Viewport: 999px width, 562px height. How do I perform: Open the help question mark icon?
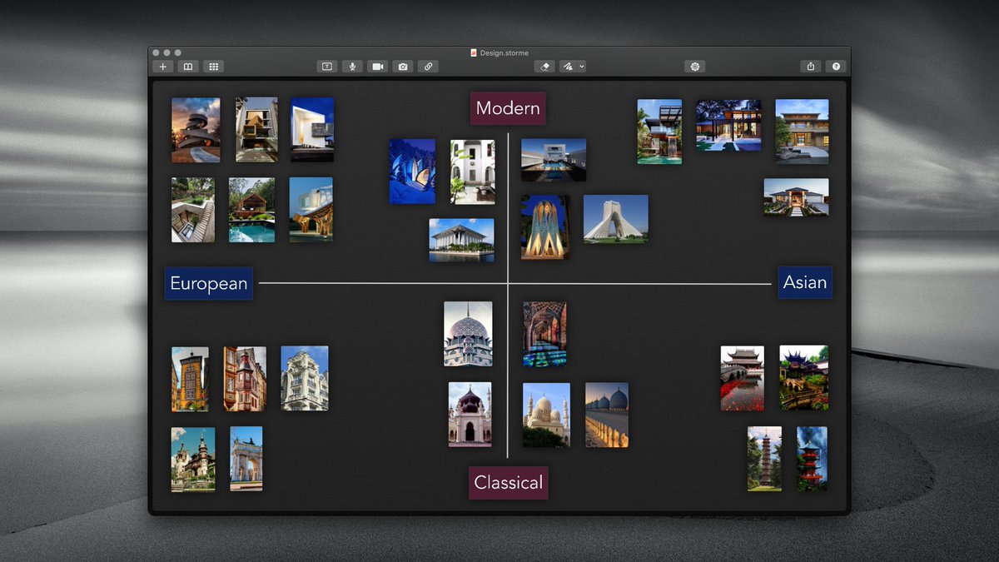[835, 66]
